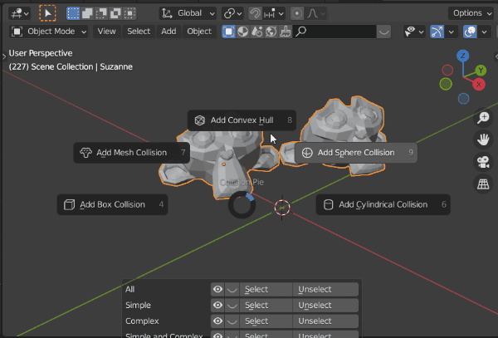Click the droplets icon in the header

coord(257,32)
